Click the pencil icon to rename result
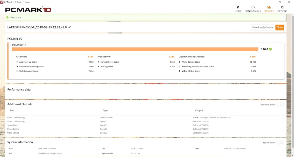The image size is (294, 157). coord(70,27)
